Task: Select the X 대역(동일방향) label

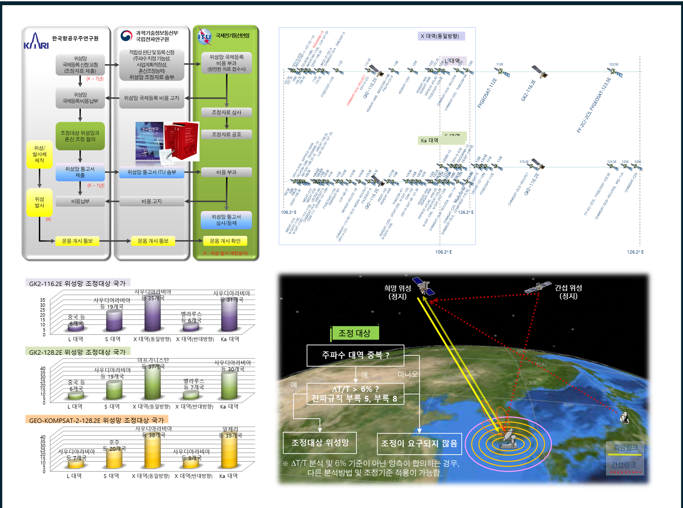Action: (x=441, y=36)
